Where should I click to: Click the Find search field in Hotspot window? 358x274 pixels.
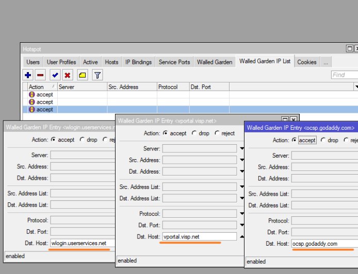pos(345,75)
